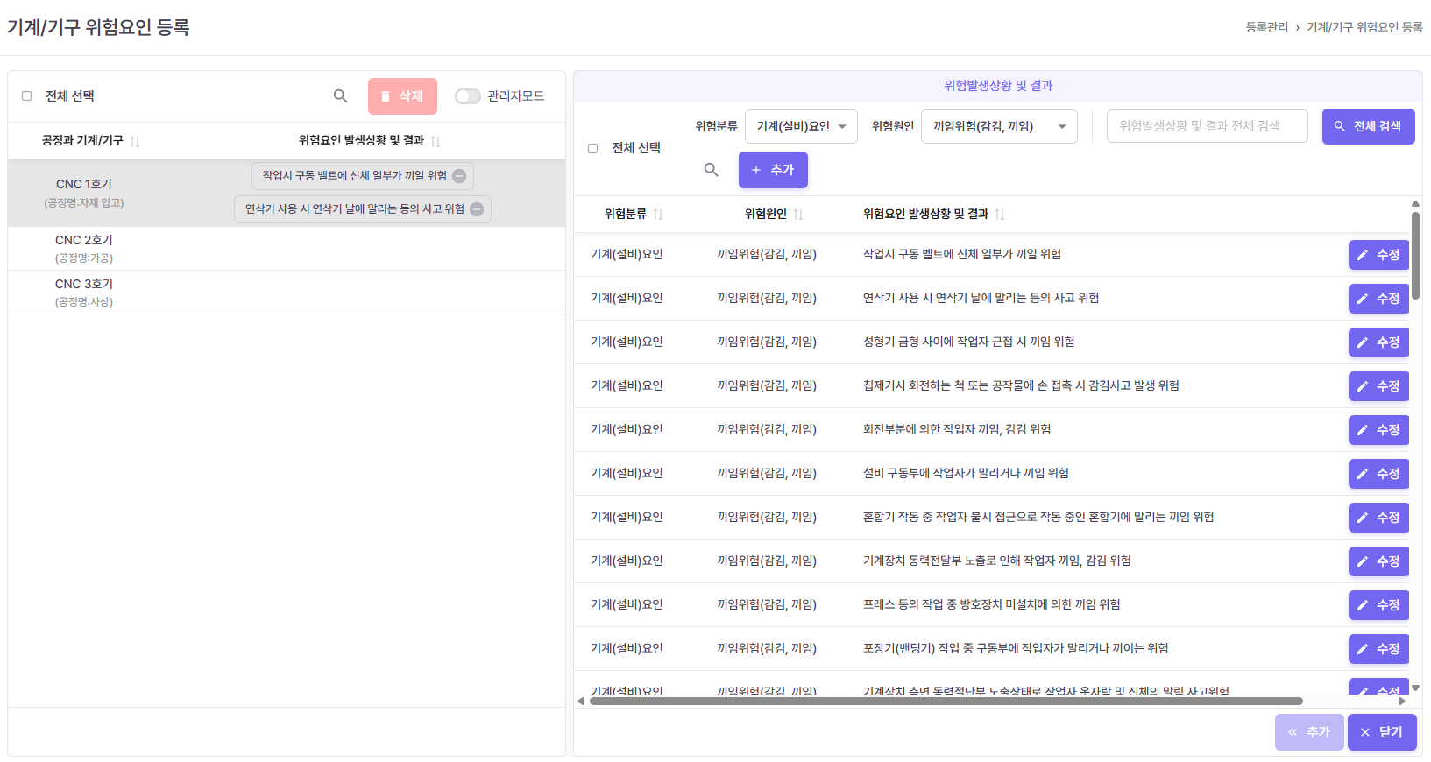Click the 전체 검색 button

[x=1367, y=126]
